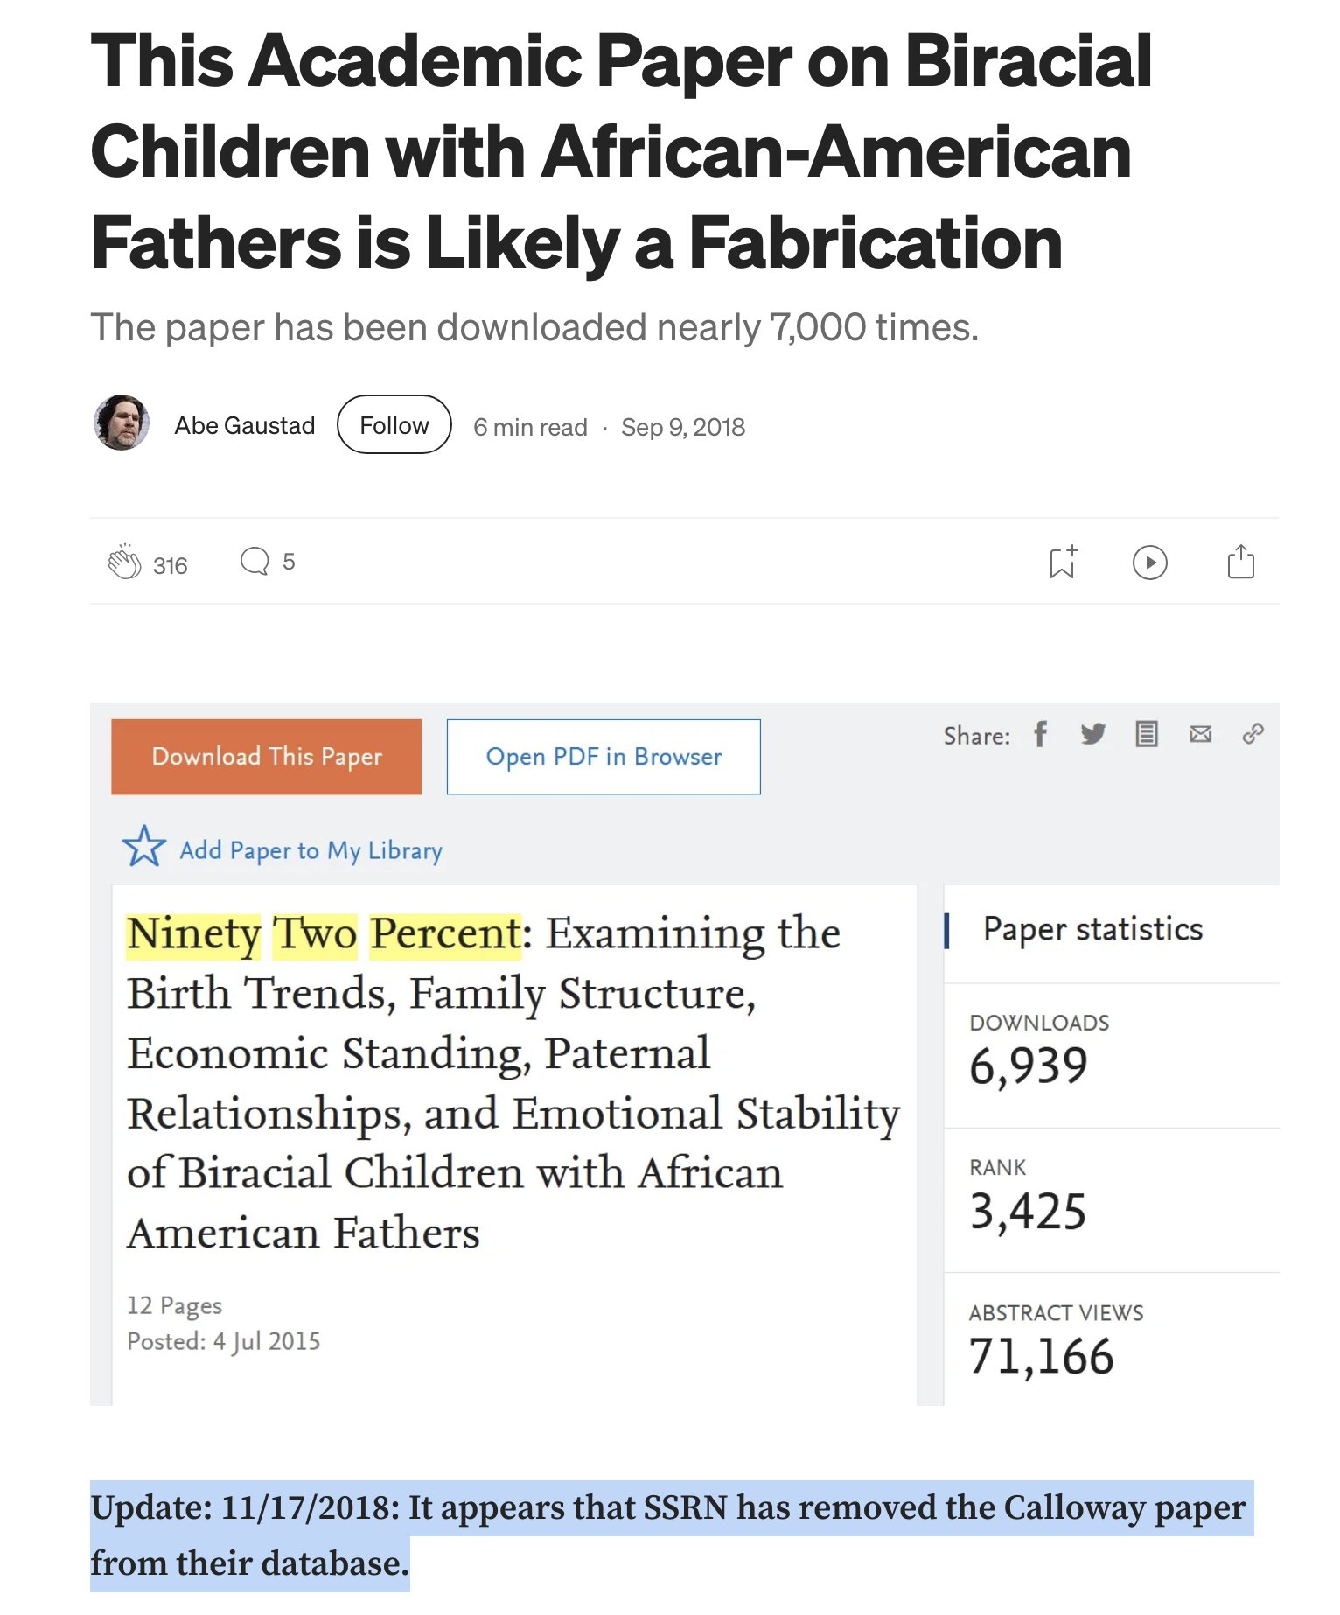This screenshot has height=1615, width=1340.
Task: Click Open PDF in Browser
Action: (604, 757)
